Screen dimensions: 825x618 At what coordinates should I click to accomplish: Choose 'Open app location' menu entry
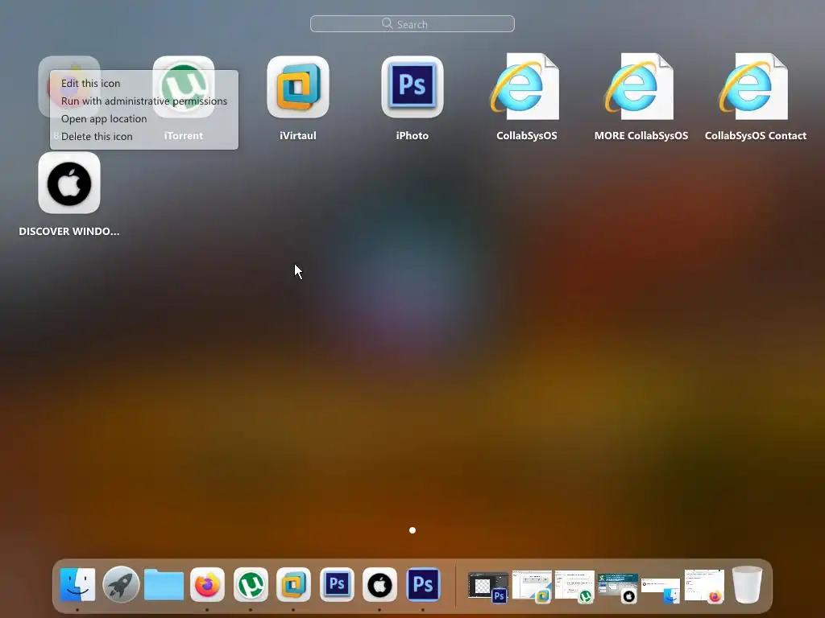pyautogui.click(x=104, y=119)
